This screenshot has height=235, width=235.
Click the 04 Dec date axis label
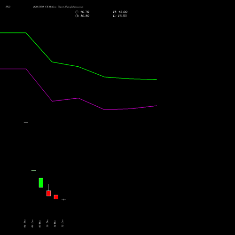[x=25, y=223]
